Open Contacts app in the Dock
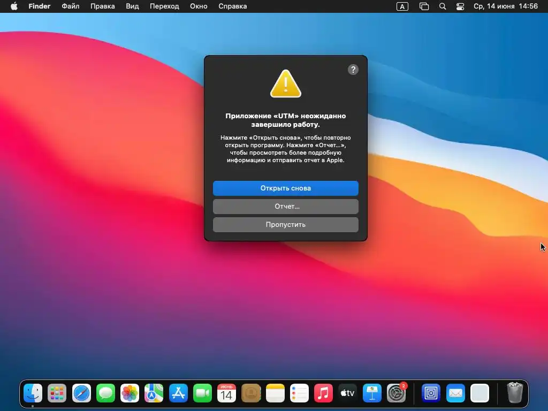Image resolution: width=548 pixels, height=411 pixels. [251, 393]
